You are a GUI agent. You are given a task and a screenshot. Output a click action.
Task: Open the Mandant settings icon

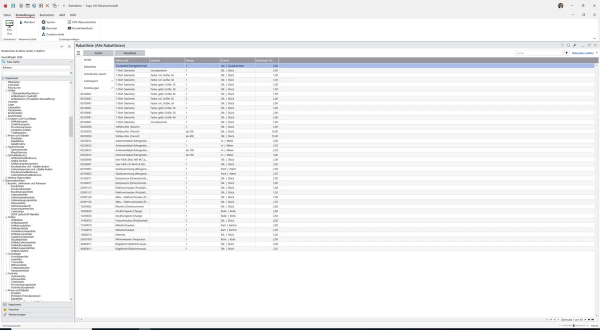pos(20,22)
